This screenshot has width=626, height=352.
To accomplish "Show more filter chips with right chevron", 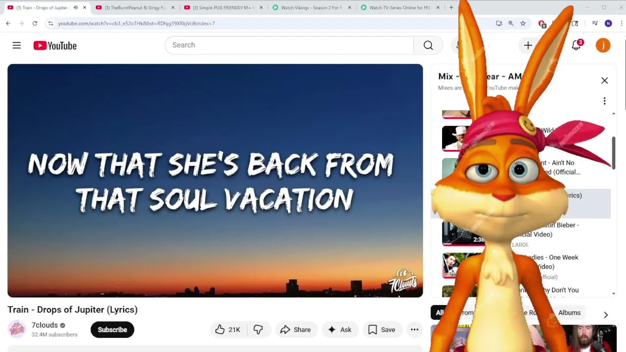I will pos(605,315).
